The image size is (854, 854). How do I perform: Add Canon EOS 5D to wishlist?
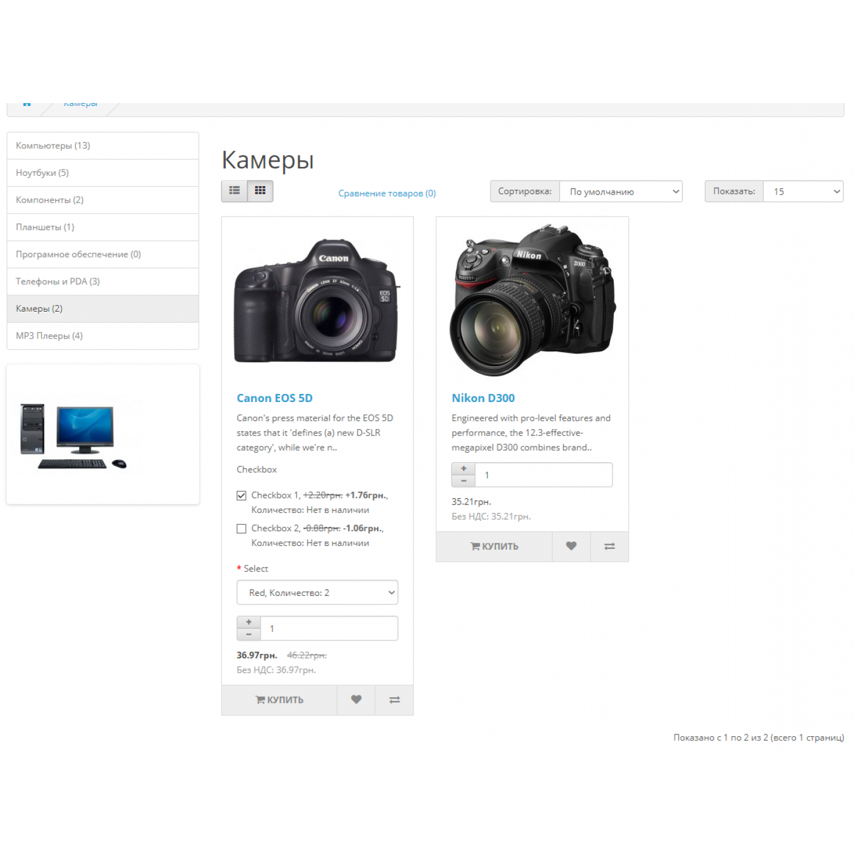(356, 700)
